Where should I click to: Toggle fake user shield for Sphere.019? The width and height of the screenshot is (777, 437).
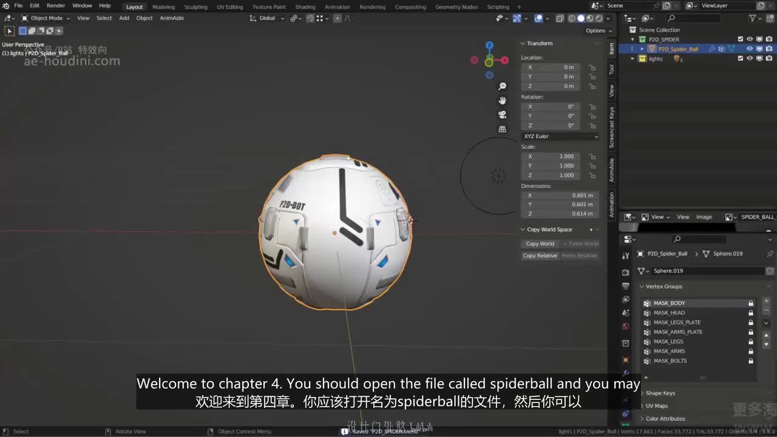point(770,271)
